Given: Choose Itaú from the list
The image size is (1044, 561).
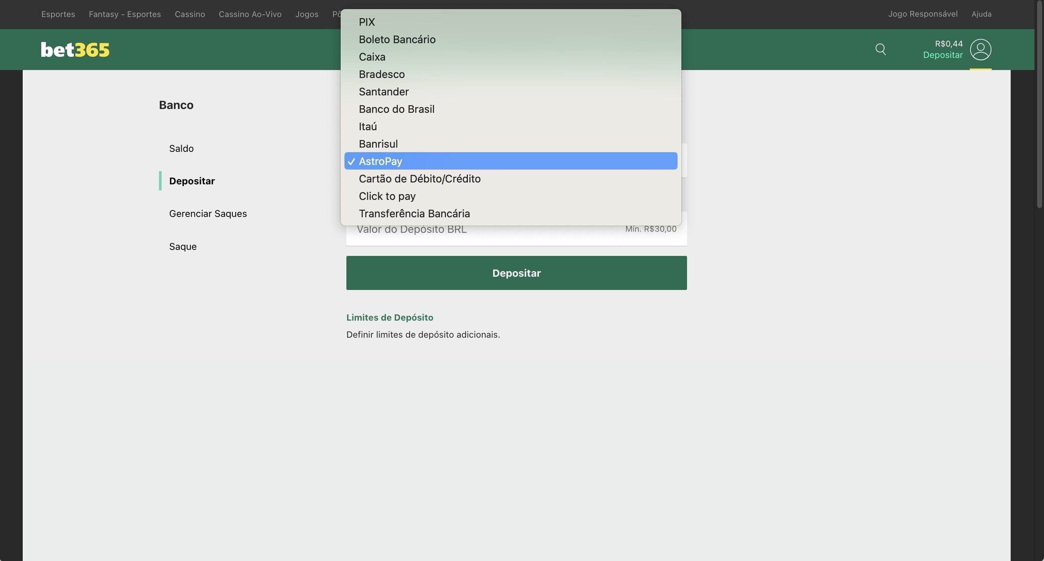Looking at the screenshot, I should click(511, 126).
